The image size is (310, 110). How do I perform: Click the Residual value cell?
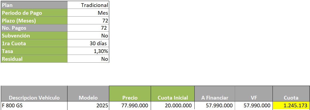88,59
